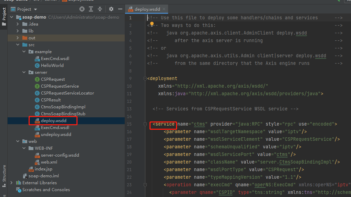
Task: Collapse the src folder
Action: [18, 45]
